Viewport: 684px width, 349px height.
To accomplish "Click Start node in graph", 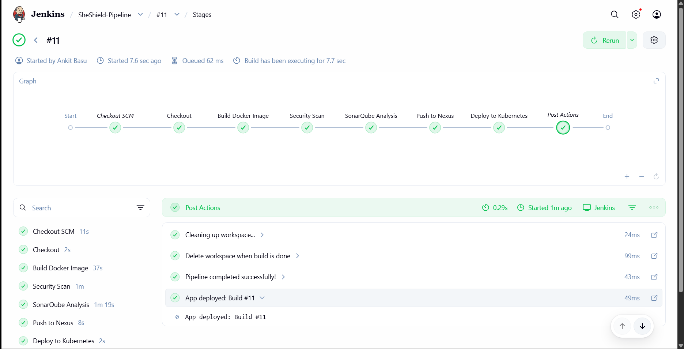I will pyautogui.click(x=71, y=128).
